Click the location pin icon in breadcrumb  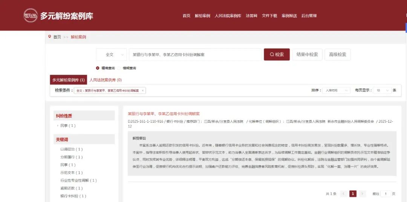coord(49,37)
